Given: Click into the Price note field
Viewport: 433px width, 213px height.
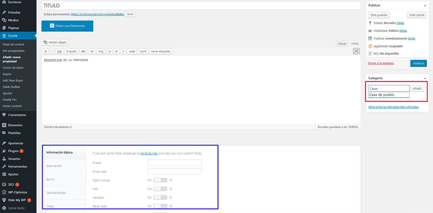Looking at the screenshot, I should (175, 171).
